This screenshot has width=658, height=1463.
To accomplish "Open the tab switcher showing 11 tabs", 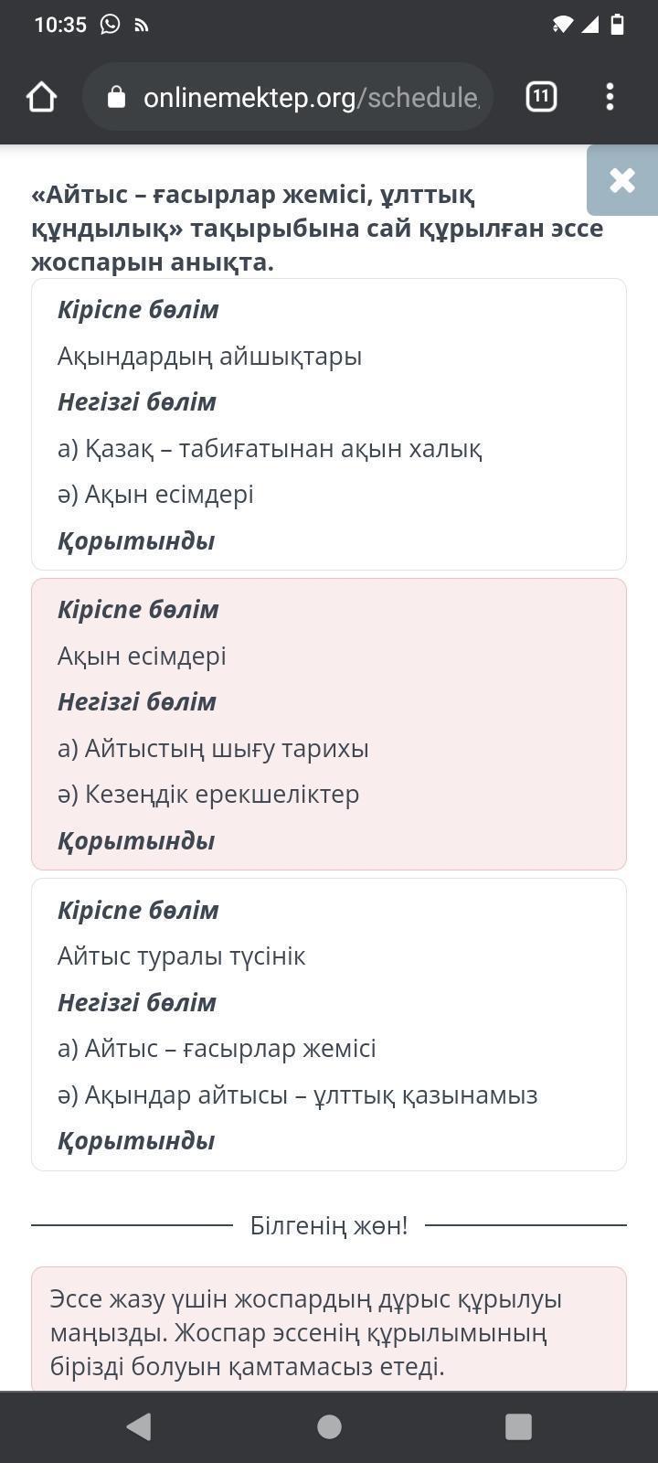I will (541, 96).
